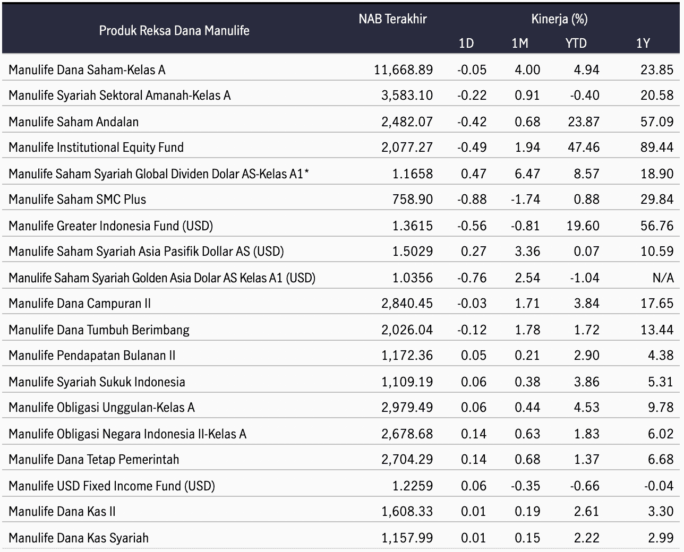Select the YTD performance column header
The image size is (684, 552).
[576, 43]
